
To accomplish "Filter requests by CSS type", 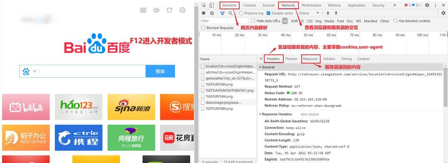I will tap(310, 21).
